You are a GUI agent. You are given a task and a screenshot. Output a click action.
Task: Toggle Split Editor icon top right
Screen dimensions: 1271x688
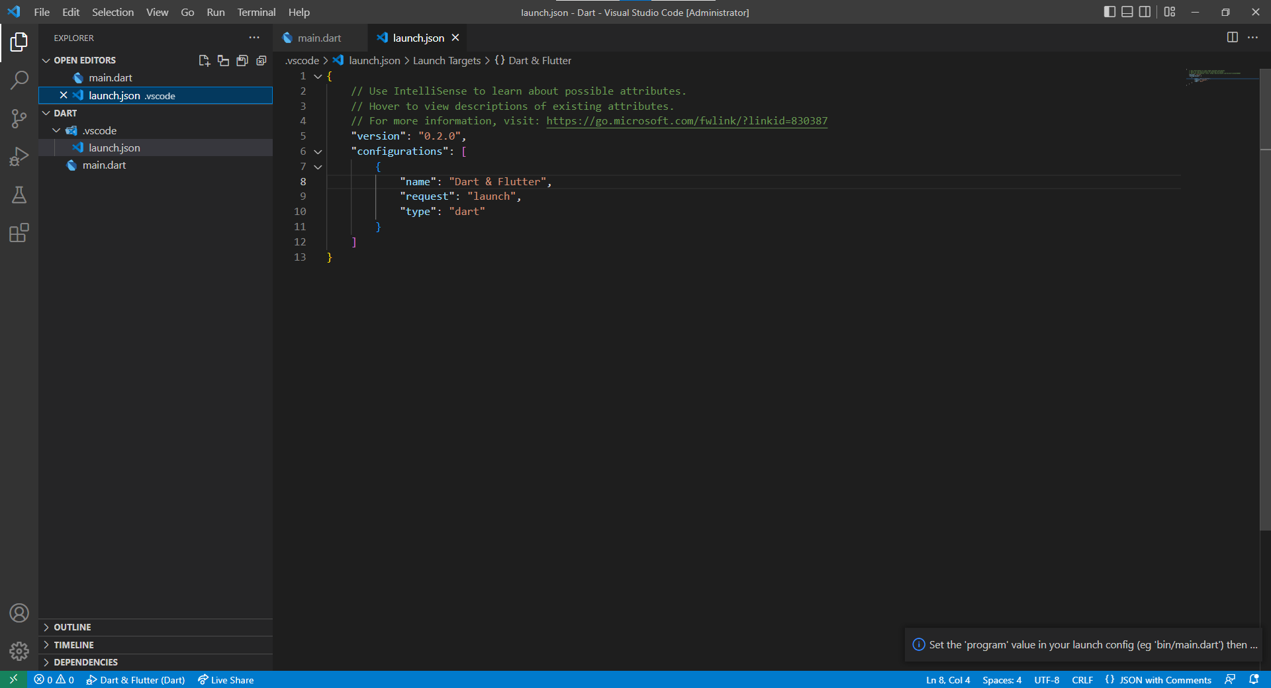click(1233, 38)
